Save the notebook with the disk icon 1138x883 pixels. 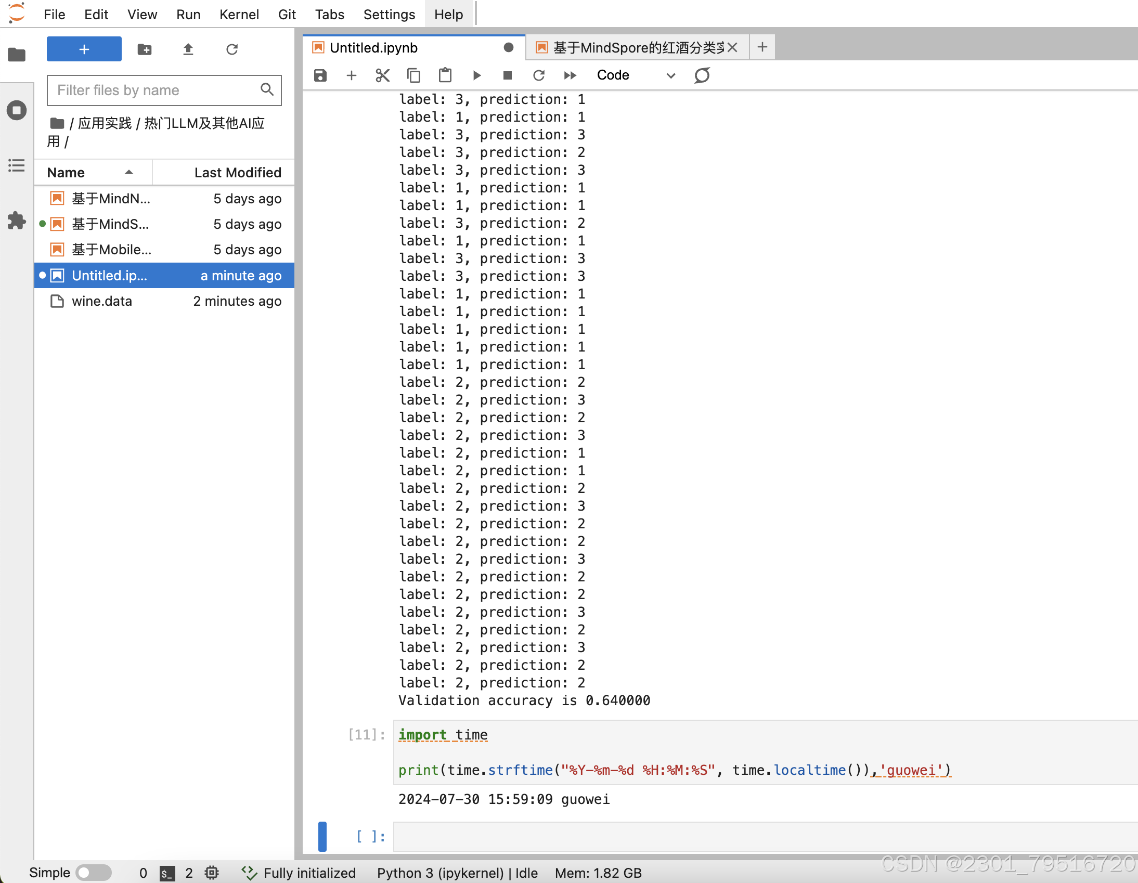[x=320, y=75]
